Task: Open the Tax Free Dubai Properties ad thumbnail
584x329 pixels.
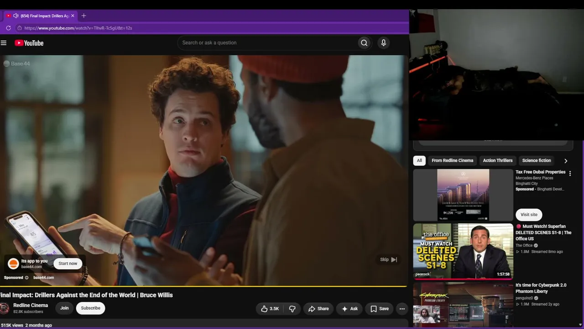Action: click(463, 195)
